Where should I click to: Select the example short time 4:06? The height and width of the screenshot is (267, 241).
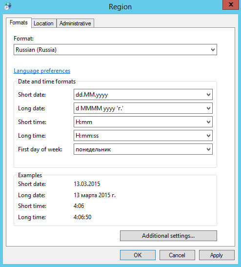coord(79,206)
